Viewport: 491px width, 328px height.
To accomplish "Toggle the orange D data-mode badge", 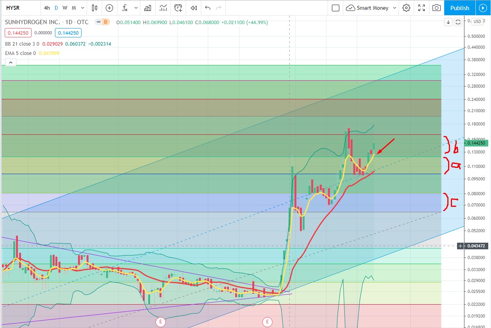I will (x=105, y=22).
